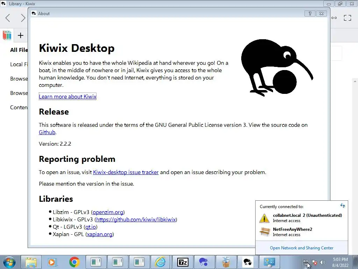
Task: Go back with the left arrow in Kiwix
Action: [8, 18]
